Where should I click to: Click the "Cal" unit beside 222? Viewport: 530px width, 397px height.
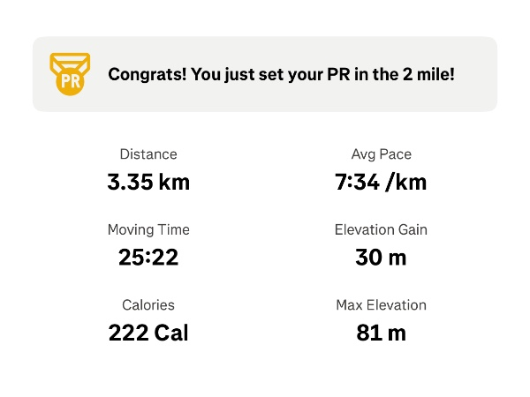pyautogui.click(x=171, y=333)
